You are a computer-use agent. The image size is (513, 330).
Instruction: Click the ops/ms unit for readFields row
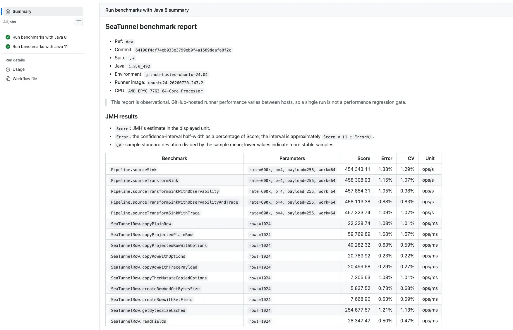tap(430, 321)
